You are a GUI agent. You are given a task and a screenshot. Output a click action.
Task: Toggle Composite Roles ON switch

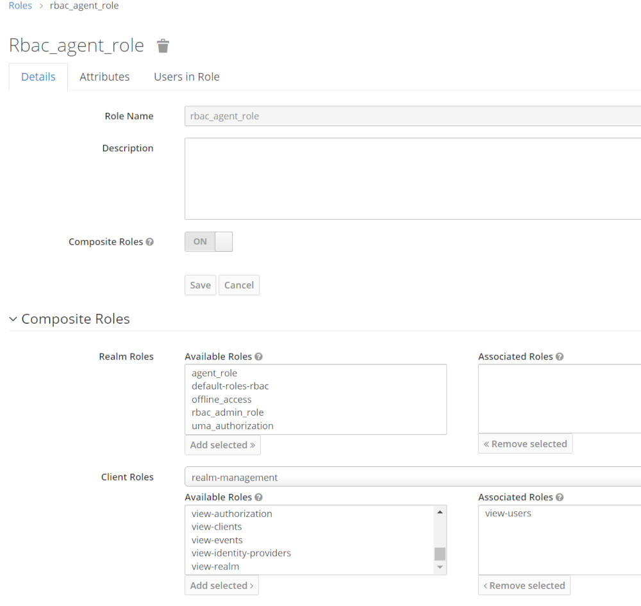(208, 242)
